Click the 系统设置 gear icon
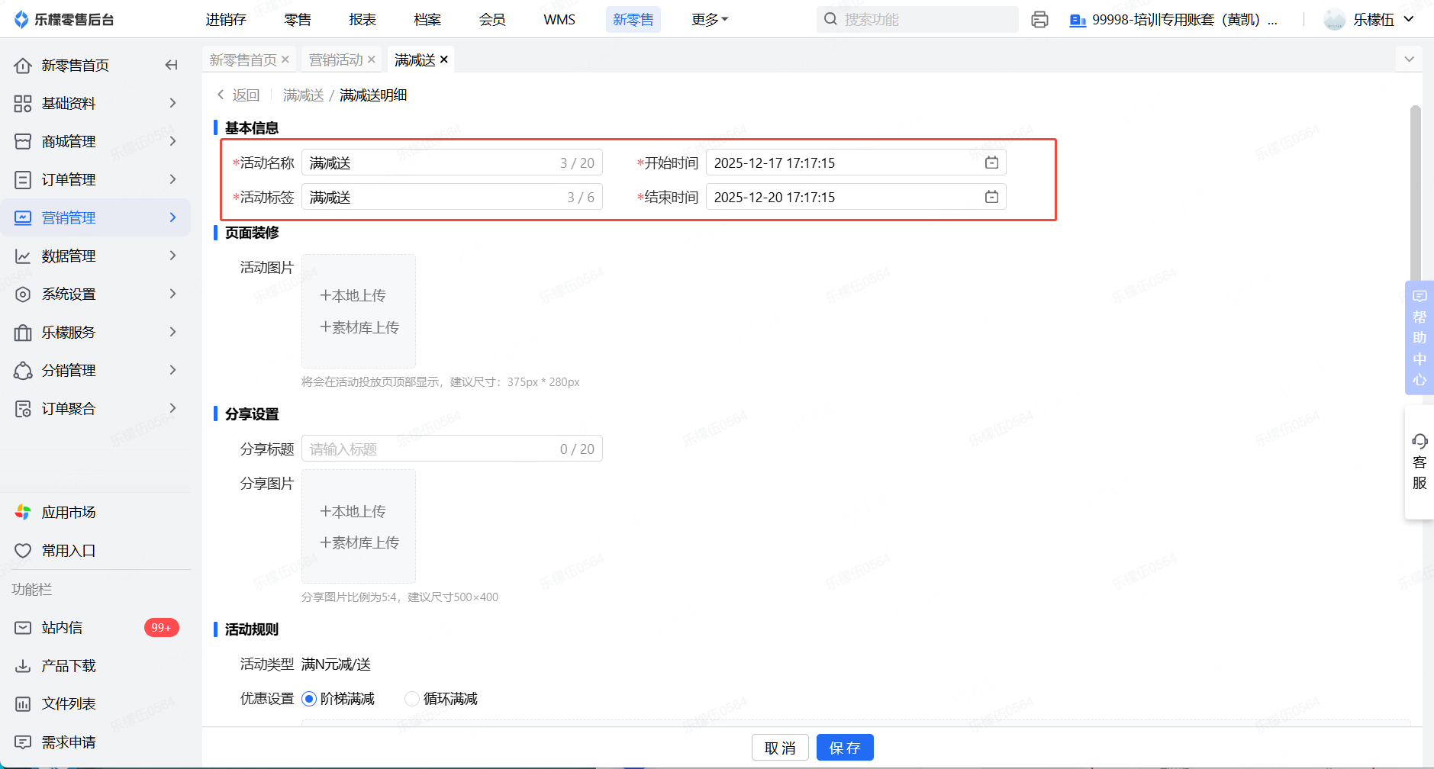The width and height of the screenshot is (1434, 769). pyautogui.click(x=23, y=294)
